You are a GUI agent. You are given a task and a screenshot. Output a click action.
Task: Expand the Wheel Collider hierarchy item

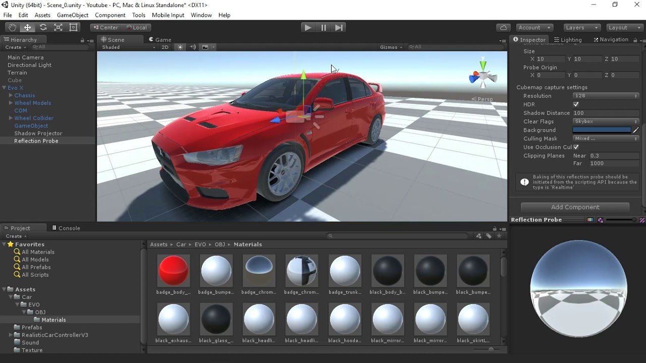(x=11, y=118)
